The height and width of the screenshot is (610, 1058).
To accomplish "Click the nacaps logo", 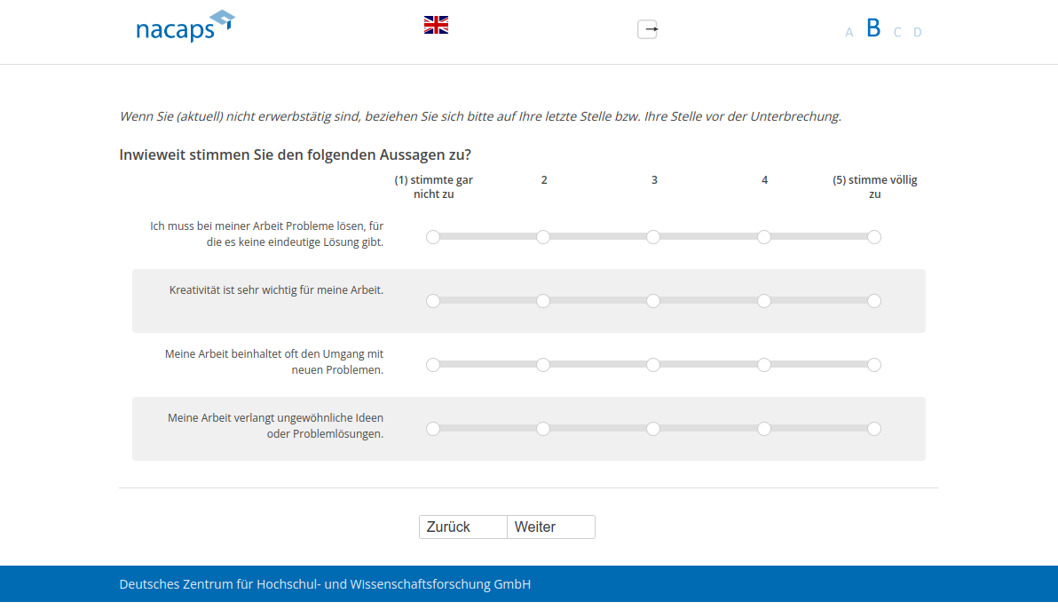I will pyautogui.click(x=185, y=27).
